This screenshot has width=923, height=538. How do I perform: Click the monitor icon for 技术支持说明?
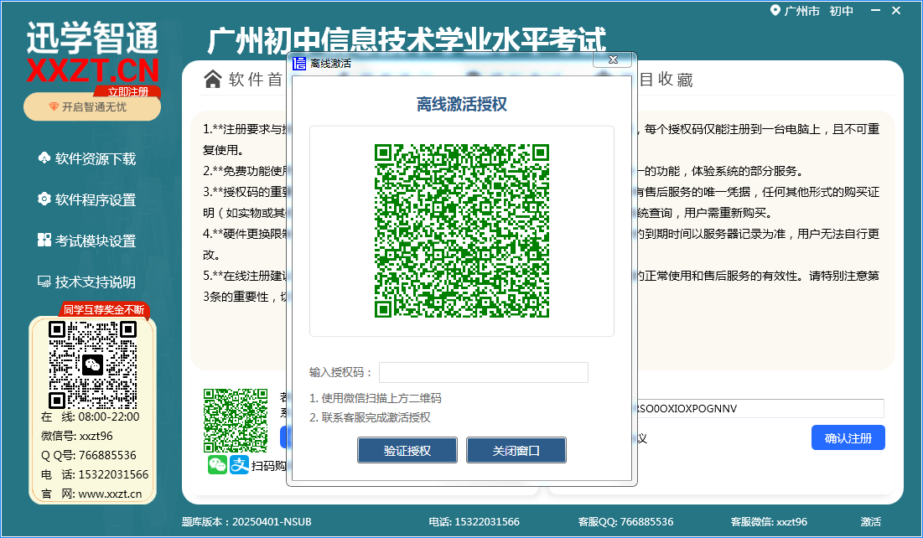44,282
